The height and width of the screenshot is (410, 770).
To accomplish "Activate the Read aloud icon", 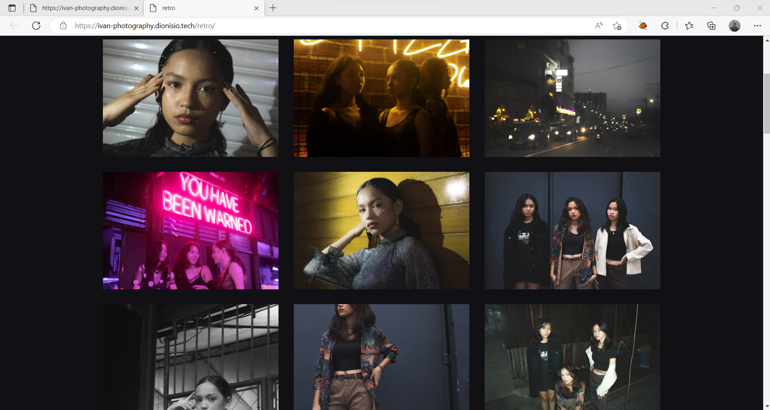I will [x=599, y=26].
